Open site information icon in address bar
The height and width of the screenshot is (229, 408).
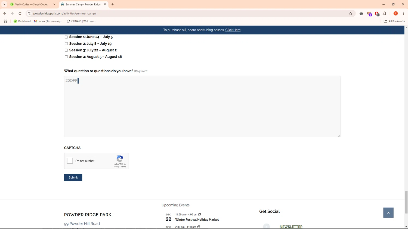29,13
